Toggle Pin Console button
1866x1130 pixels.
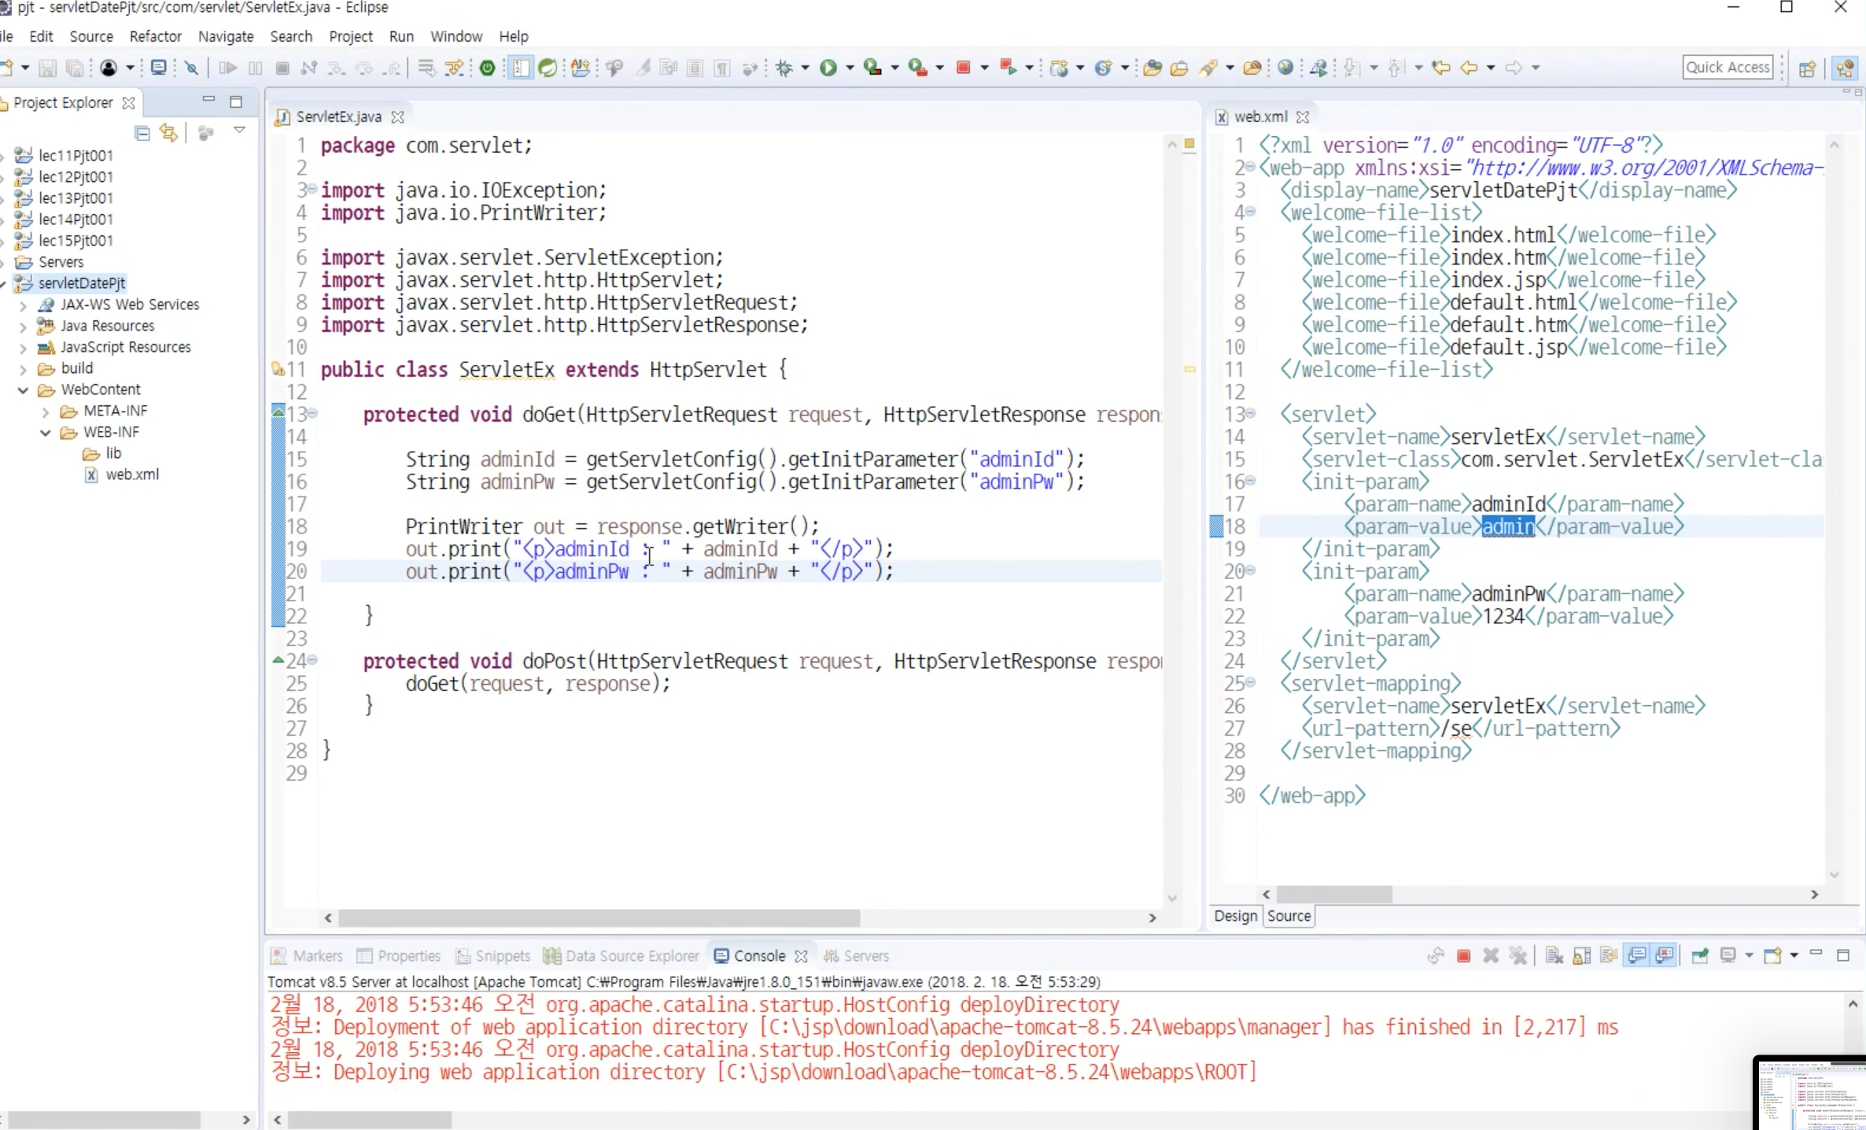1699,956
